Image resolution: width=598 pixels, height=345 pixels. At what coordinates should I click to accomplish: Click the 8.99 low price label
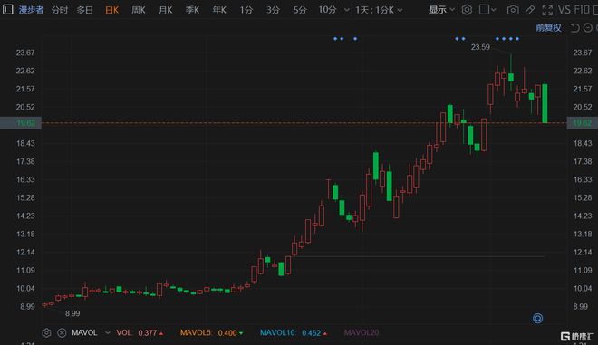click(72, 313)
